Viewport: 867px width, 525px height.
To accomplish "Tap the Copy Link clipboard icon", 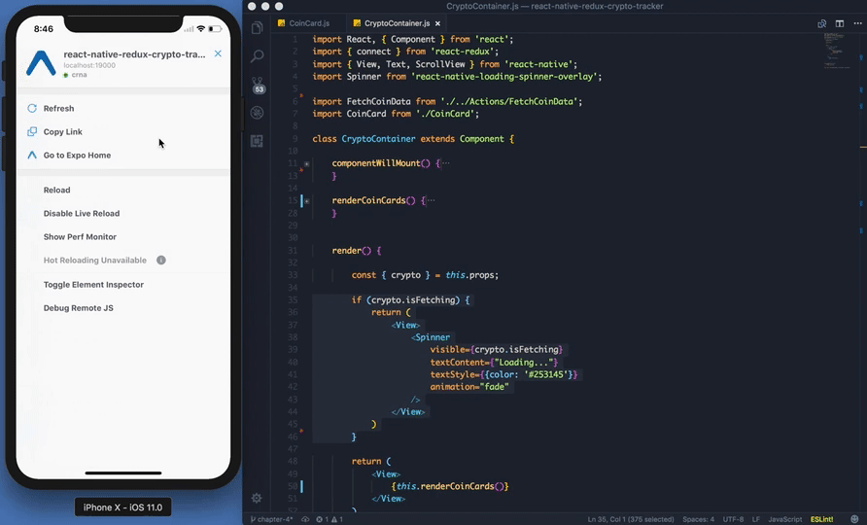I will pyautogui.click(x=32, y=131).
